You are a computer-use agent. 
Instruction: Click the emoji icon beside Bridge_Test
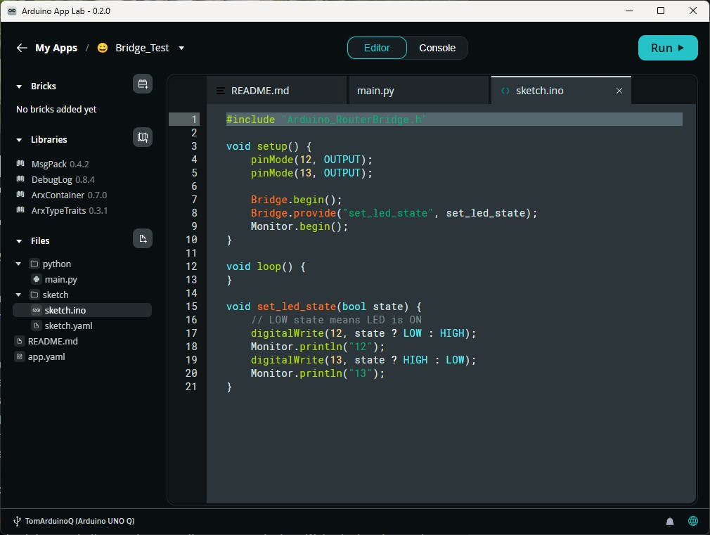point(102,48)
